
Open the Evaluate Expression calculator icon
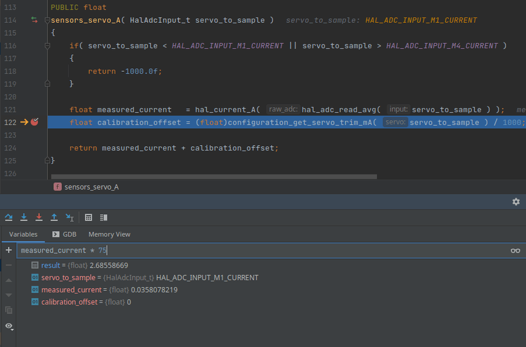click(x=89, y=218)
